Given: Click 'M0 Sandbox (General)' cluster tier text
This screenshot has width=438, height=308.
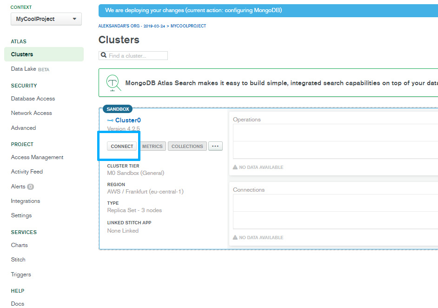Looking at the screenshot, I should coord(136,173).
